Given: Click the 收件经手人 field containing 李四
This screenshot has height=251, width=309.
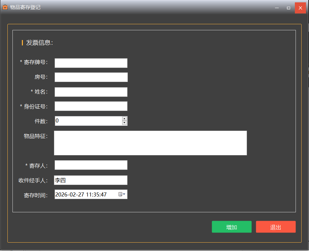Looking at the screenshot, I should click(x=91, y=180).
